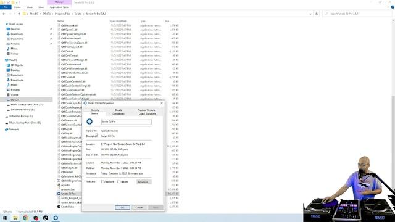Select the SeratoVideo file icon
The width and height of the screenshot is (395, 222).
click(x=59, y=207)
